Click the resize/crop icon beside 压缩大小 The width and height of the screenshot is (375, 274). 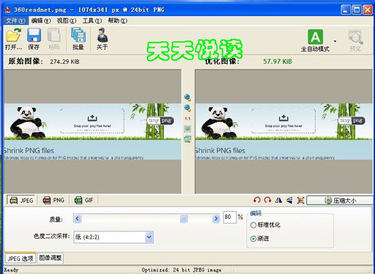[301, 200]
